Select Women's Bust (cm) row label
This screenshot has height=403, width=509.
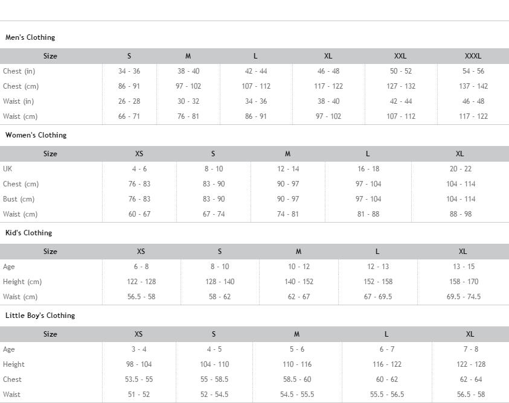point(19,199)
